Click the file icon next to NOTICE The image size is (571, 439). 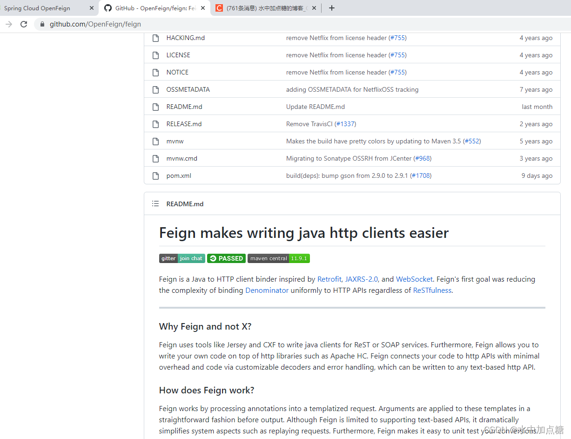point(156,72)
